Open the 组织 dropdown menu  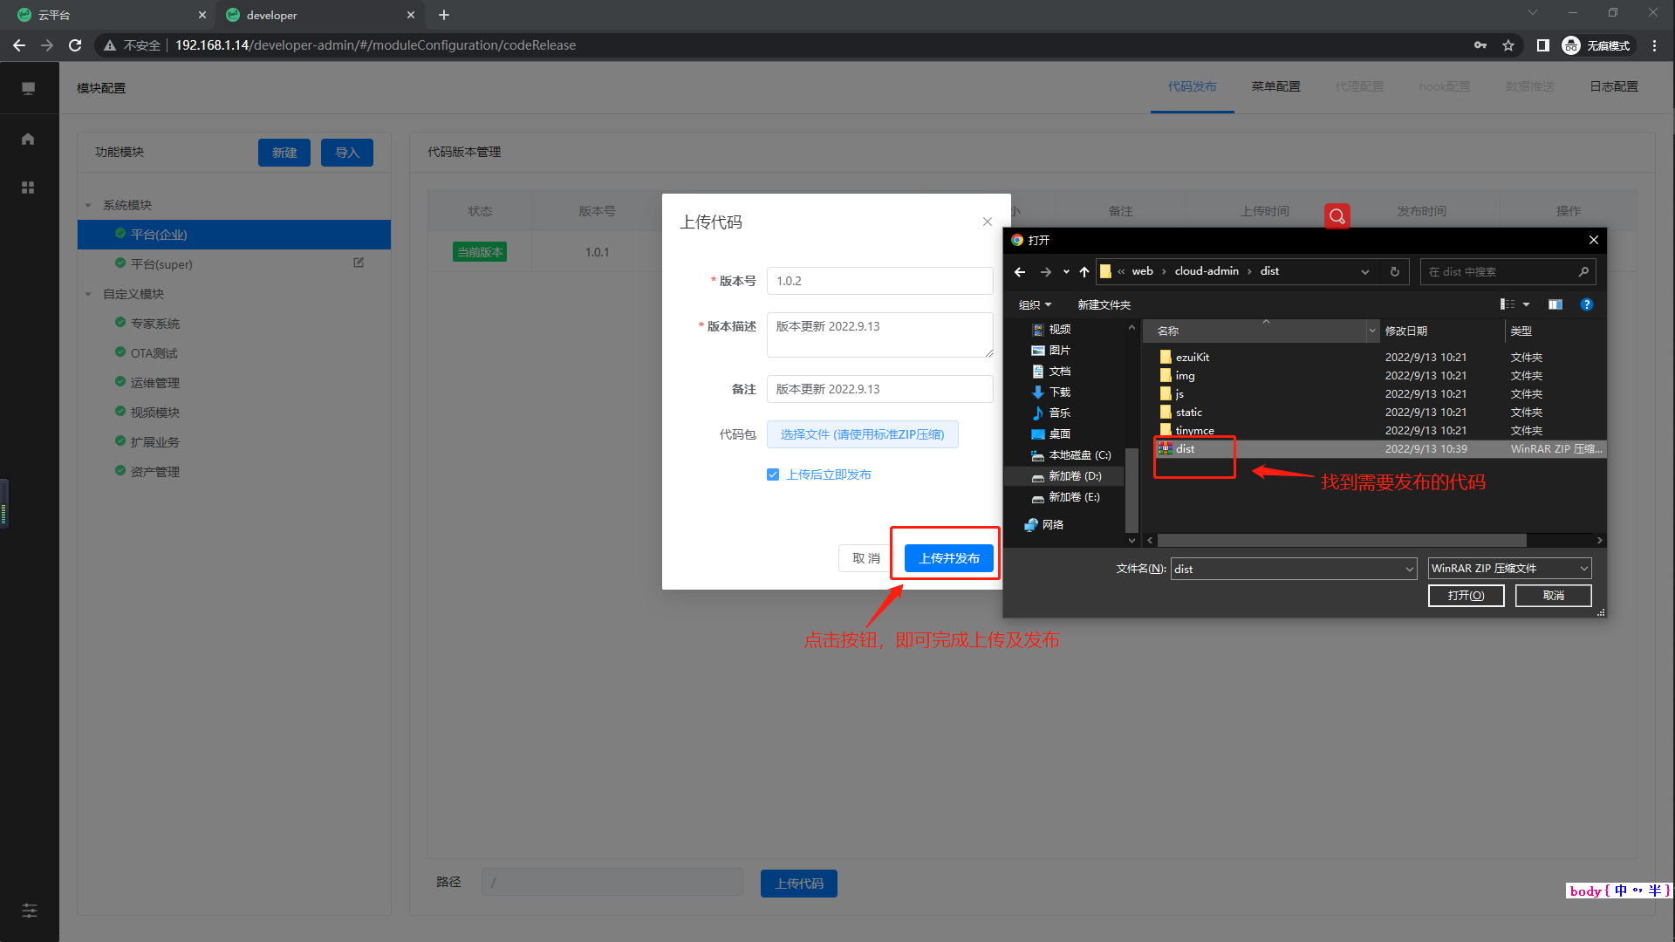[x=1035, y=304]
